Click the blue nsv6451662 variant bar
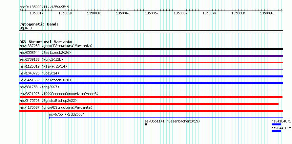The width and height of the screenshot is (292, 144). pyautogui.click(x=151, y=83)
